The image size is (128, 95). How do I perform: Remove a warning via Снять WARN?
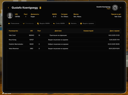click(59, 23)
